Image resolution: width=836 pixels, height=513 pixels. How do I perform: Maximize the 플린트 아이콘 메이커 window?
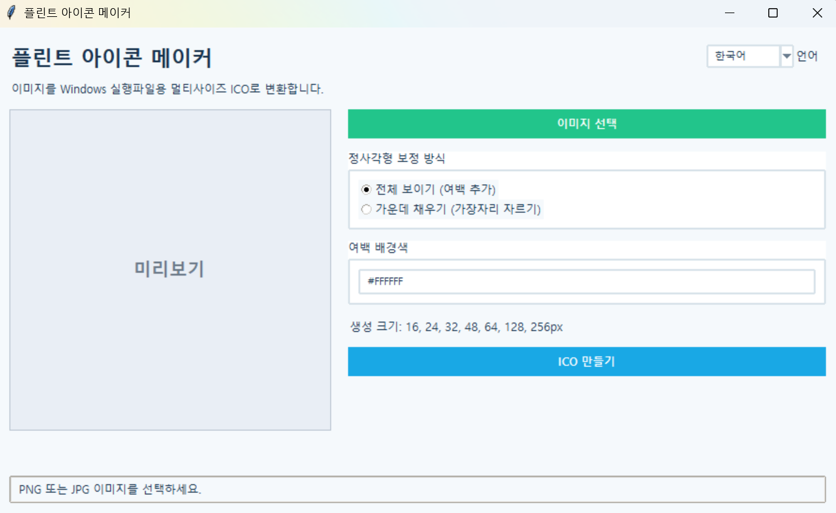(x=773, y=13)
